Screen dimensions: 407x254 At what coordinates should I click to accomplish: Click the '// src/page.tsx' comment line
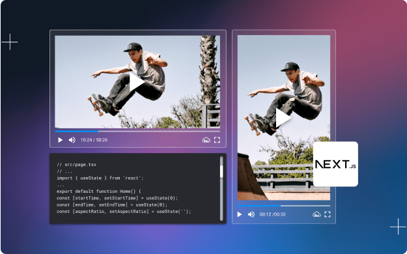77,164
